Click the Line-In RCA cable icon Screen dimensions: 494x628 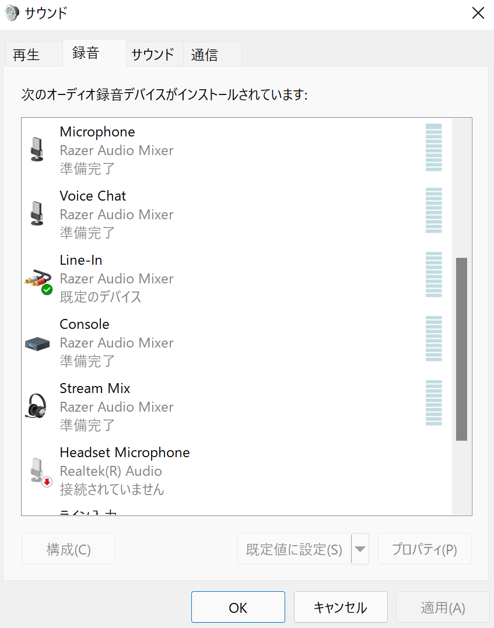point(38,280)
